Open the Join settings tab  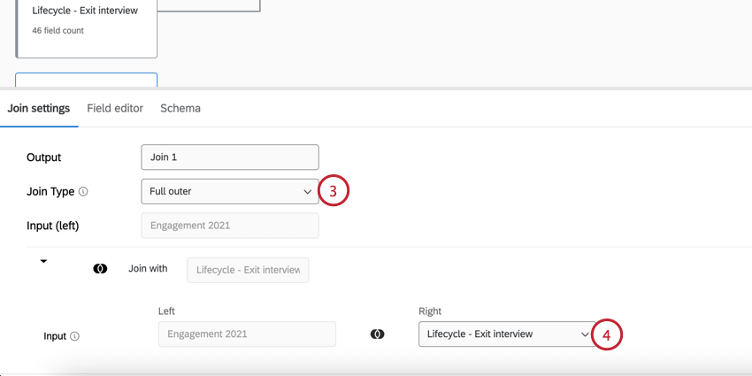pyautogui.click(x=38, y=109)
